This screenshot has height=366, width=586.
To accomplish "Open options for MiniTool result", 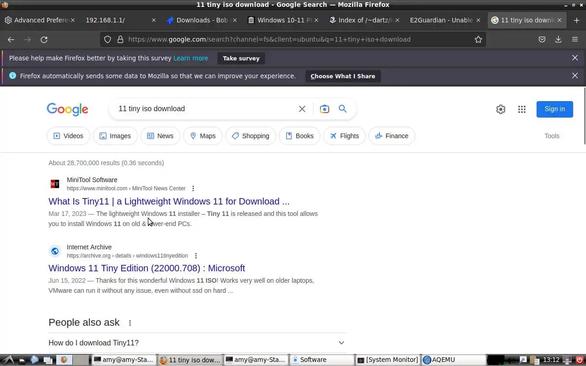I will click(193, 188).
